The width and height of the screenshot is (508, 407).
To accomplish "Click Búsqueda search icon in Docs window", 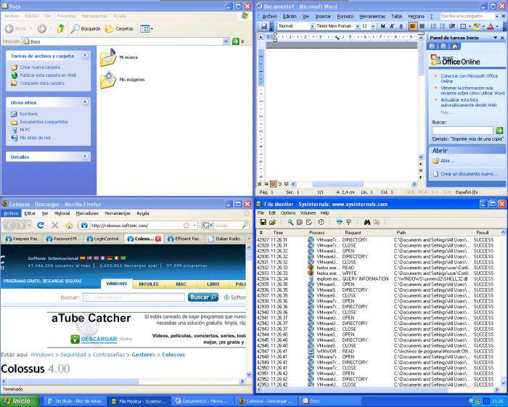I will point(86,29).
